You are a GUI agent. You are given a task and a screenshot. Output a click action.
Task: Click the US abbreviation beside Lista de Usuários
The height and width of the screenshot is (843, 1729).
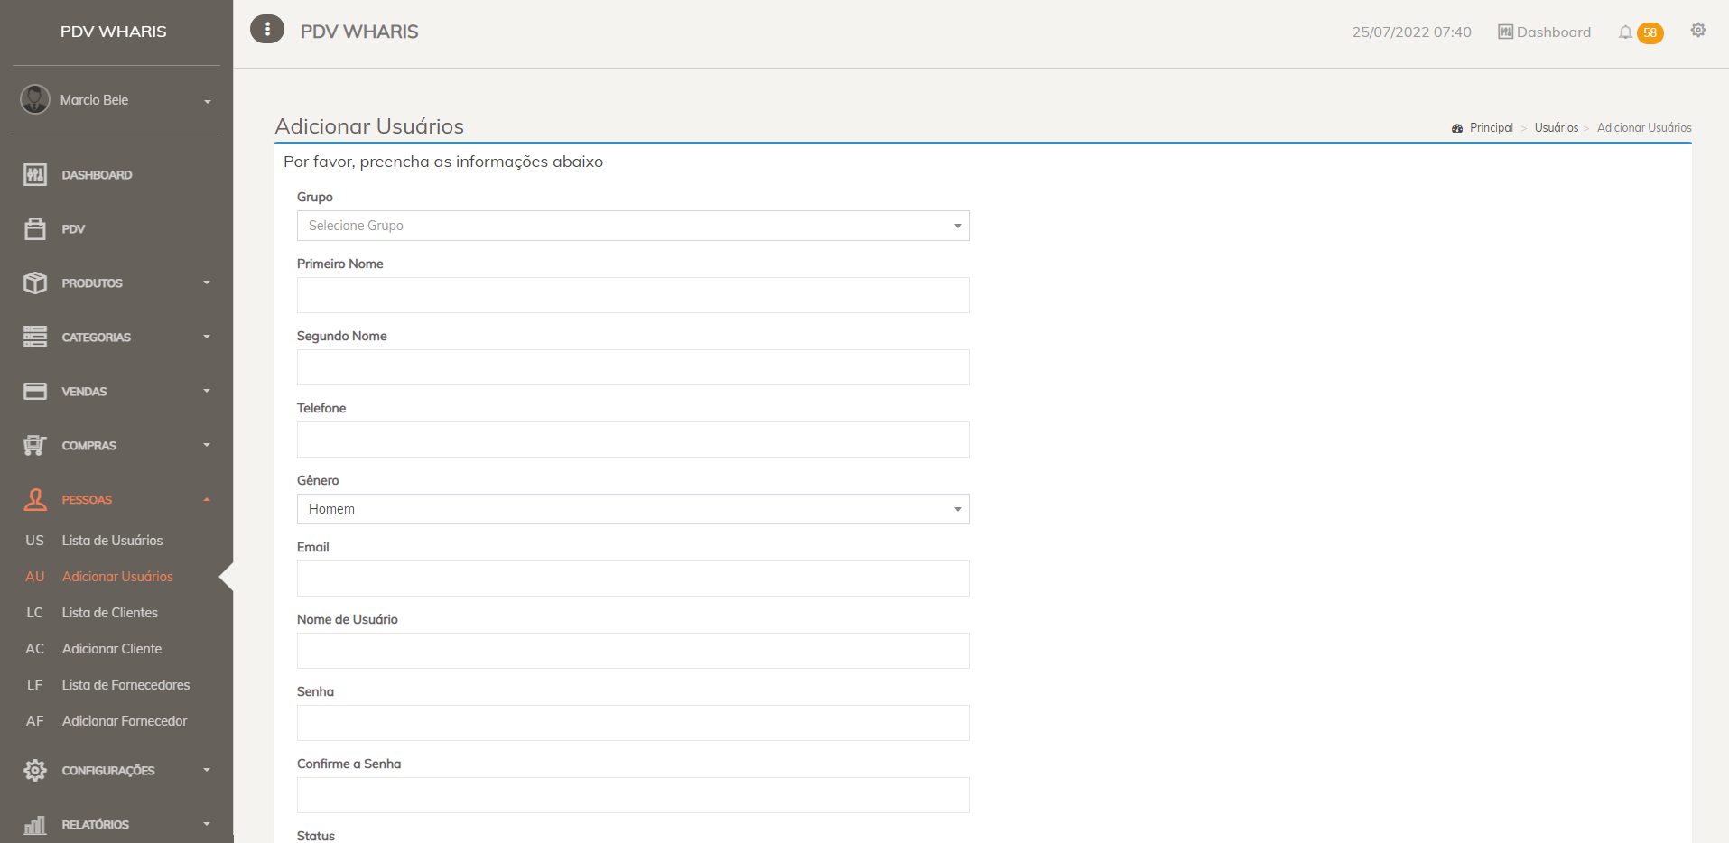[34, 540]
